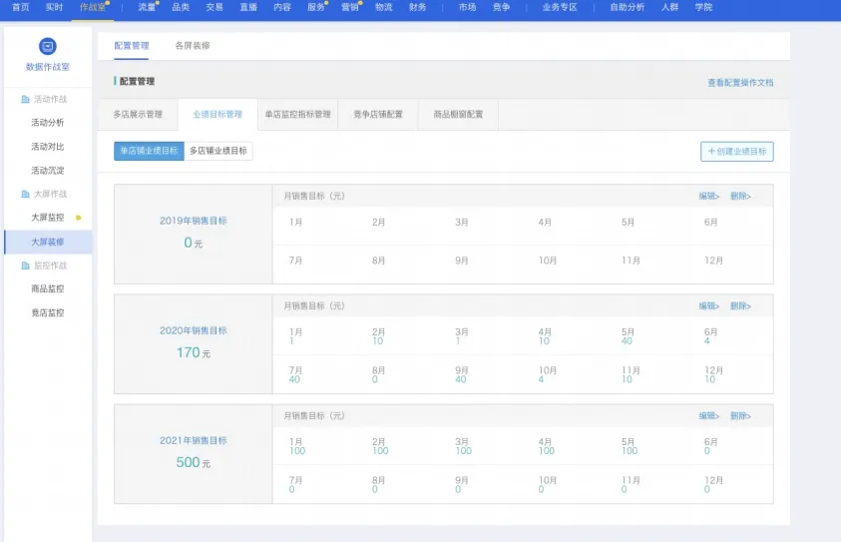Select the 竞争店铺配置 sub-tab
Image resolution: width=841 pixels, height=542 pixels.
[x=378, y=115]
